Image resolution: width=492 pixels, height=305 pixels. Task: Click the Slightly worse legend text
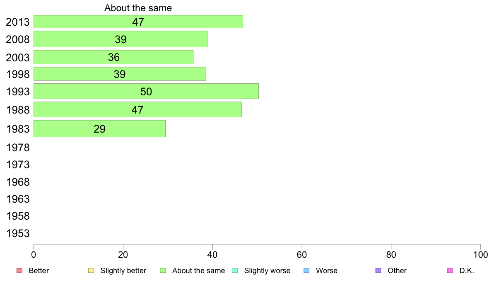[268, 271]
